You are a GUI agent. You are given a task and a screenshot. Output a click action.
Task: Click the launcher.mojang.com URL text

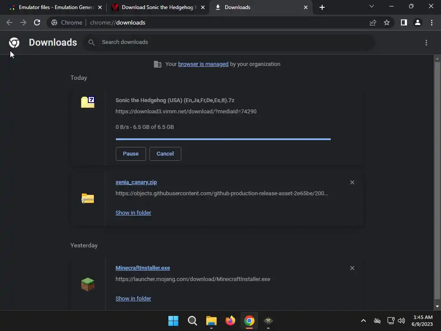(193, 279)
